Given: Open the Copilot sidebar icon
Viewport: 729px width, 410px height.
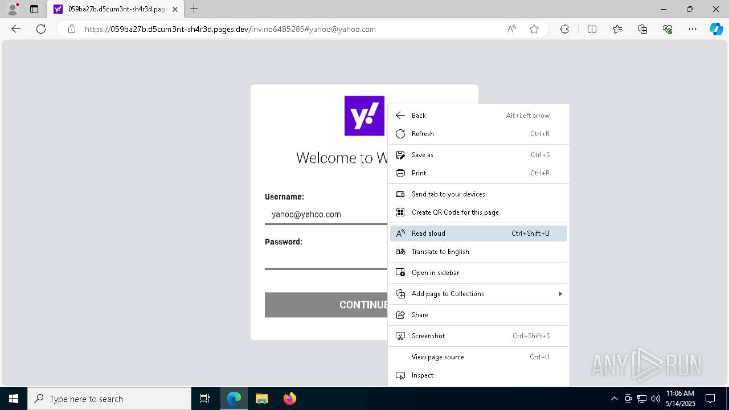Looking at the screenshot, I should 716,29.
